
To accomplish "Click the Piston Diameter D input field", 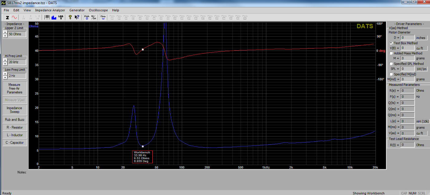I will click(x=407, y=38).
